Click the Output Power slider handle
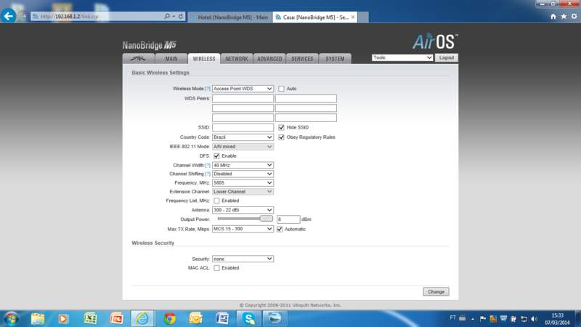This screenshot has height=327, width=581. pyautogui.click(x=266, y=219)
